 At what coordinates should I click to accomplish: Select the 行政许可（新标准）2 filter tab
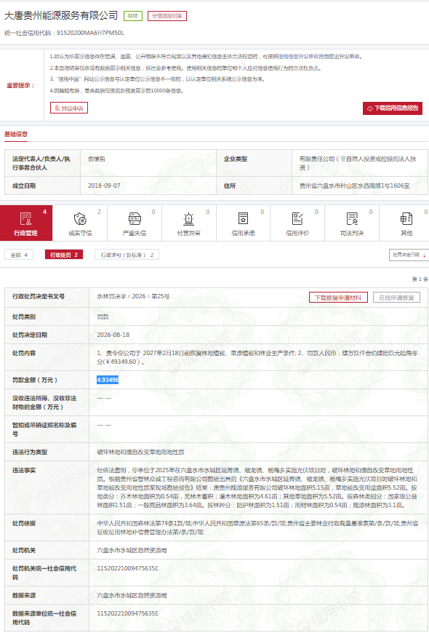(x=127, y=255)
